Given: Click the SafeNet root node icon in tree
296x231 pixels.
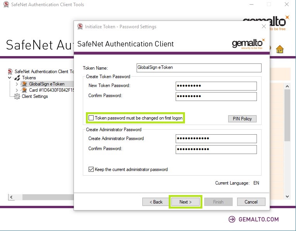Looking at the screenshot, I should [x=10, y=72].
